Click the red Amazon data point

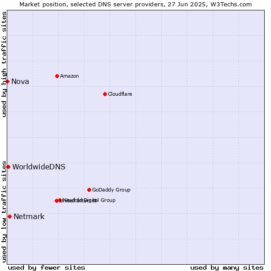57,76
